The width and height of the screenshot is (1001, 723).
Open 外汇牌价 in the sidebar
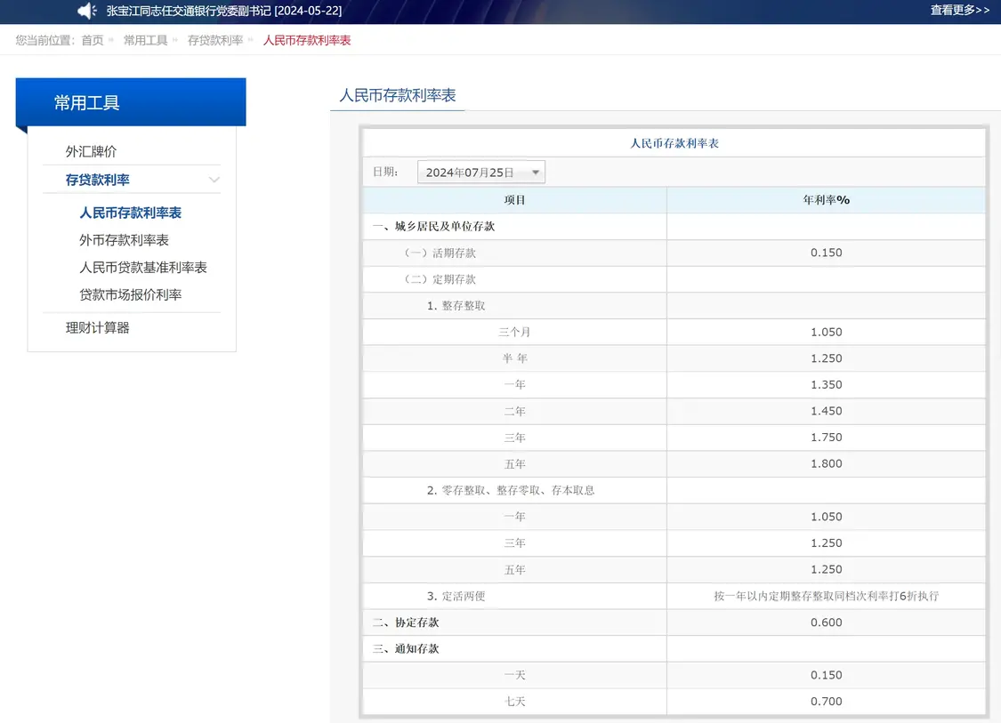91,151
